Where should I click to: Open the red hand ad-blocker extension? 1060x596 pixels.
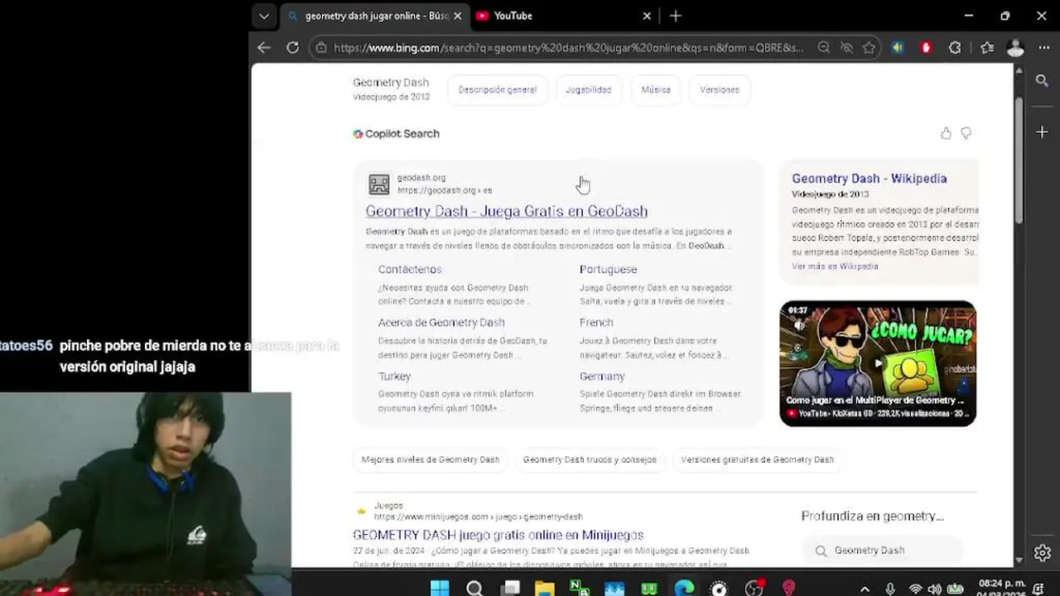[x=926, y=48]
